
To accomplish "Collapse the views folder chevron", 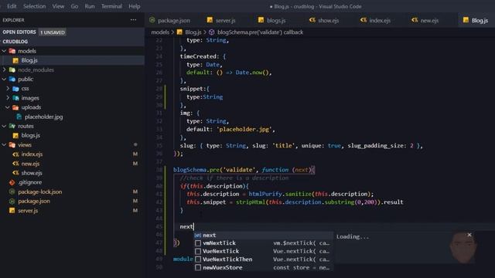I will coord(4,145).
